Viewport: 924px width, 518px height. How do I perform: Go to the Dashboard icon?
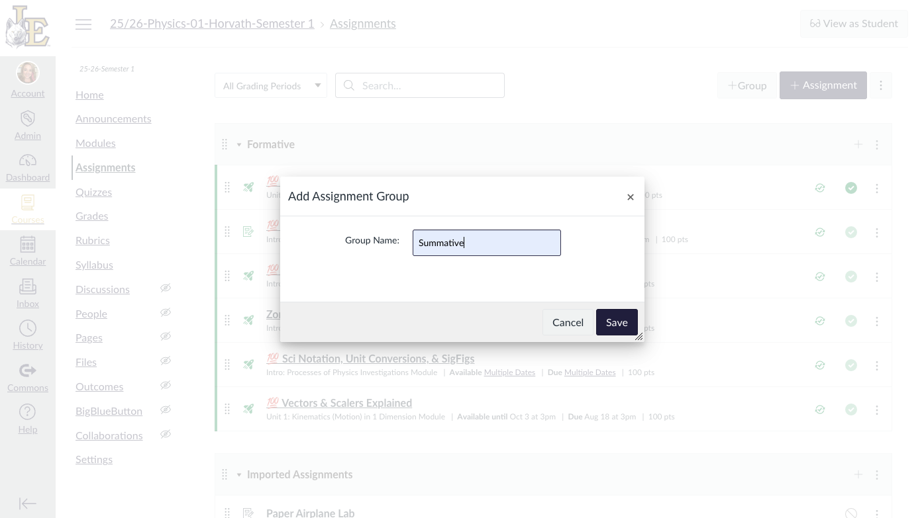28,161
